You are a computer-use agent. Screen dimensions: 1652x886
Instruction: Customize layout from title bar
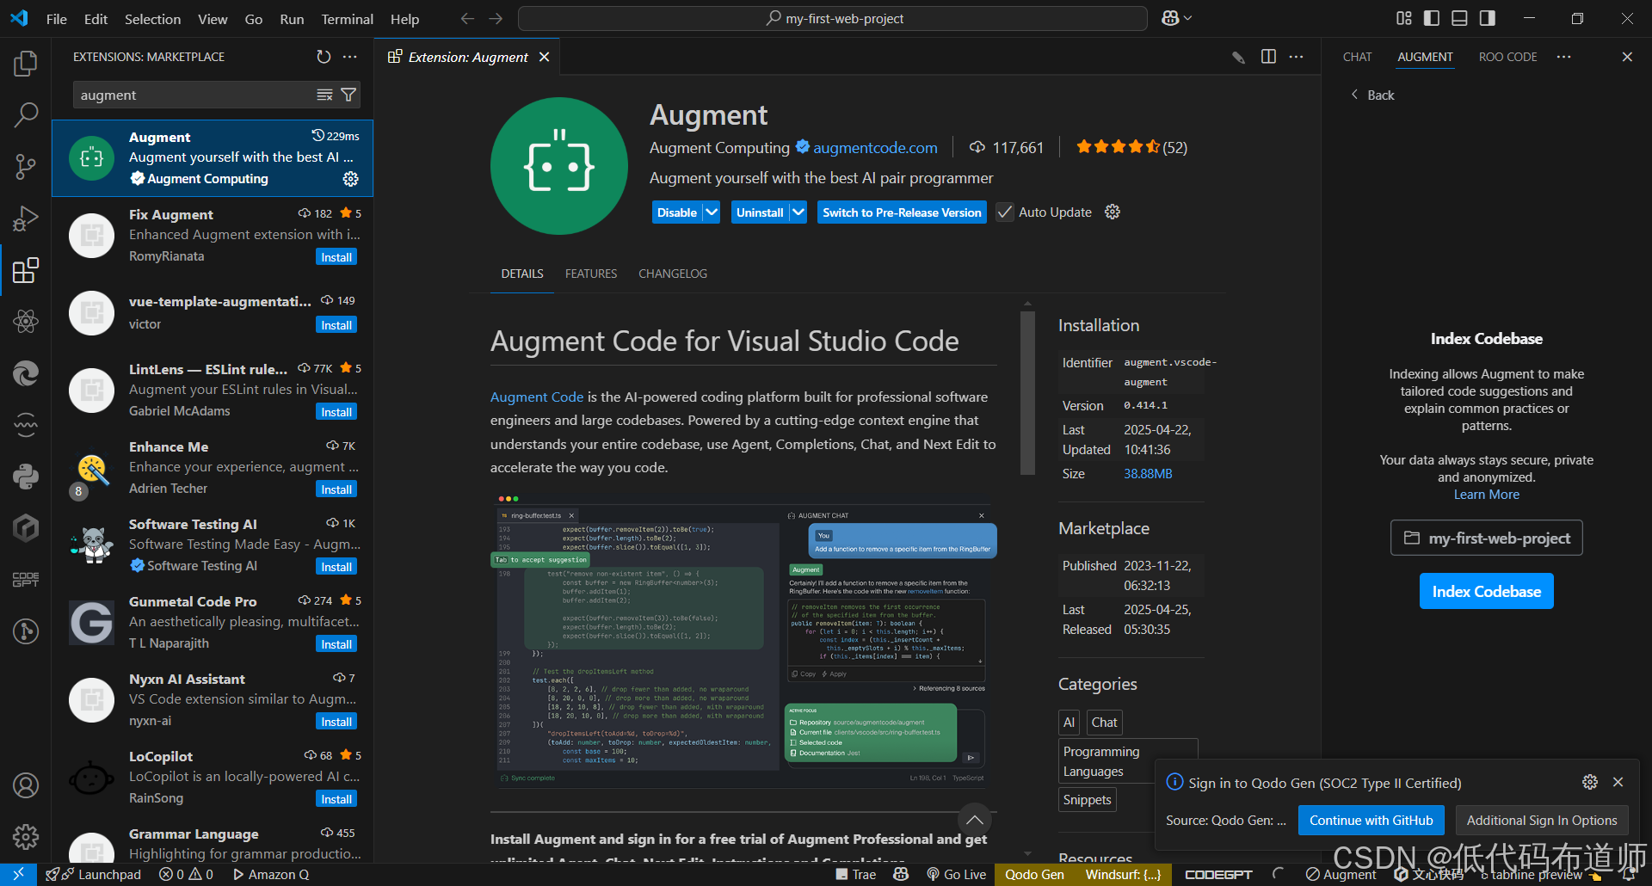(x=1404, y=18)
